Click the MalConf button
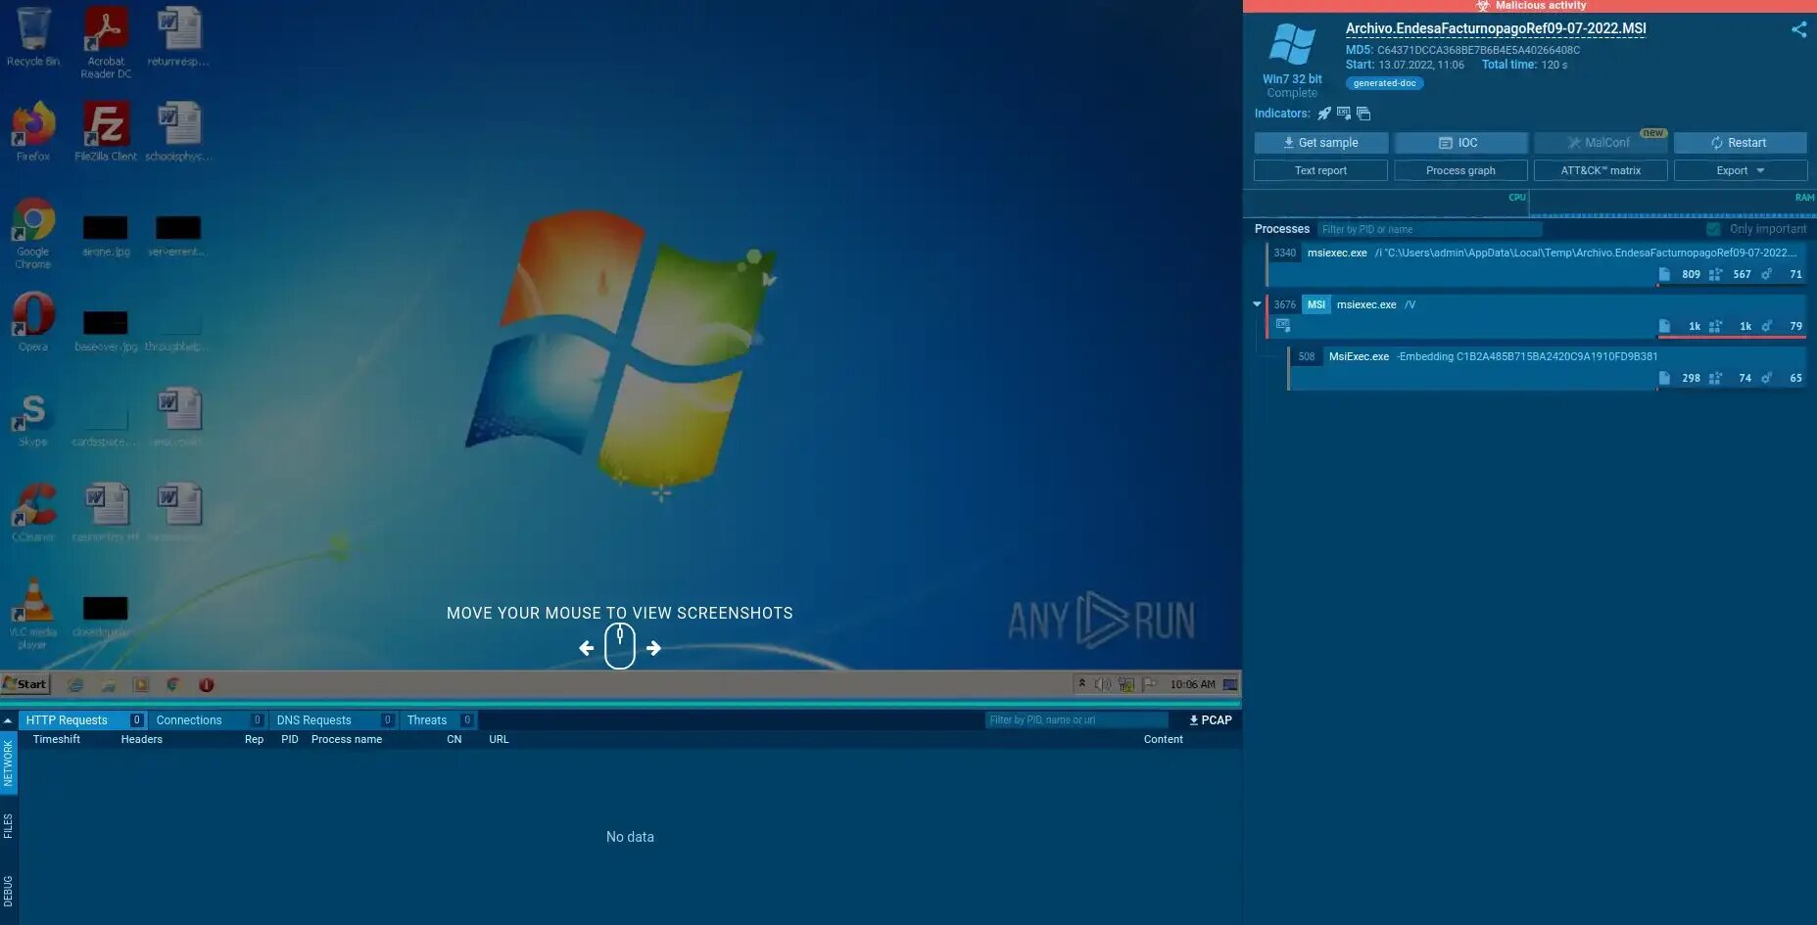The width and height of the screenshot is (1817, 925). (x=1601, y=143)
